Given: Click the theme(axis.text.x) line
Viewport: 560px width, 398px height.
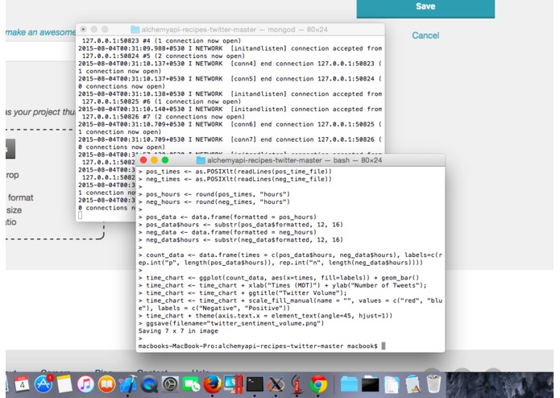Looking at the screenshot, I should point(266,316).
